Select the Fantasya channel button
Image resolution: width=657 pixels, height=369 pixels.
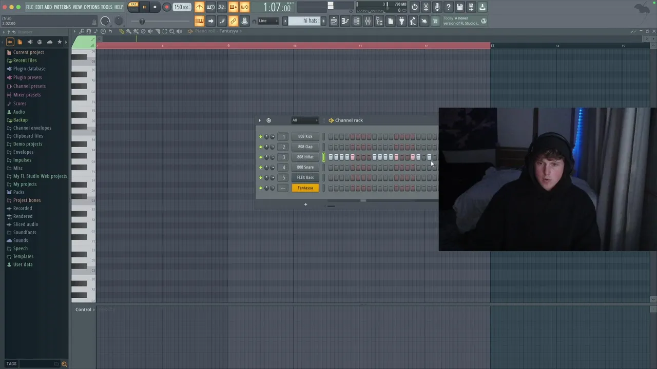click(305, 188)
